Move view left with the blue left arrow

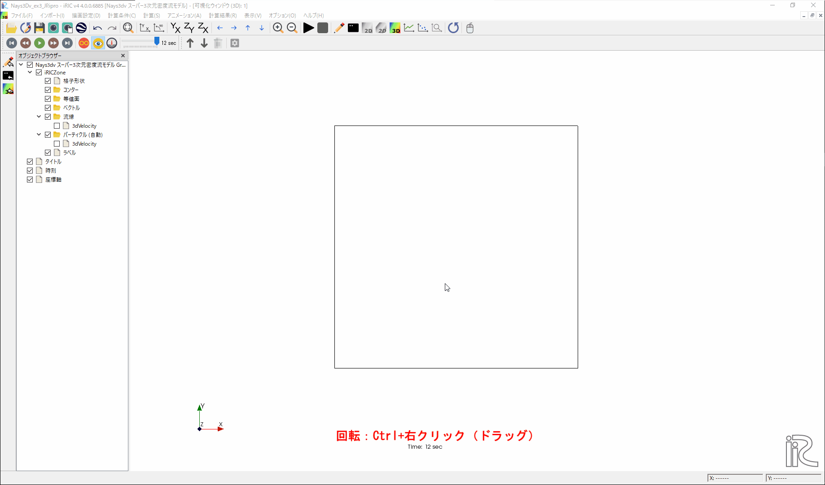(220, 28)
